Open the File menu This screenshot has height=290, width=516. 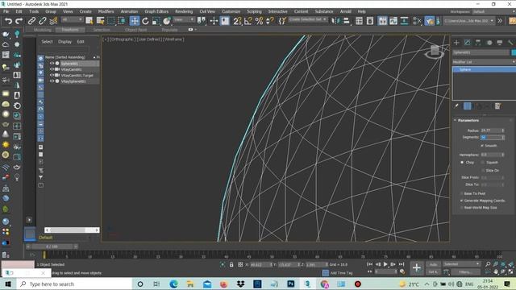pos(6,11)
